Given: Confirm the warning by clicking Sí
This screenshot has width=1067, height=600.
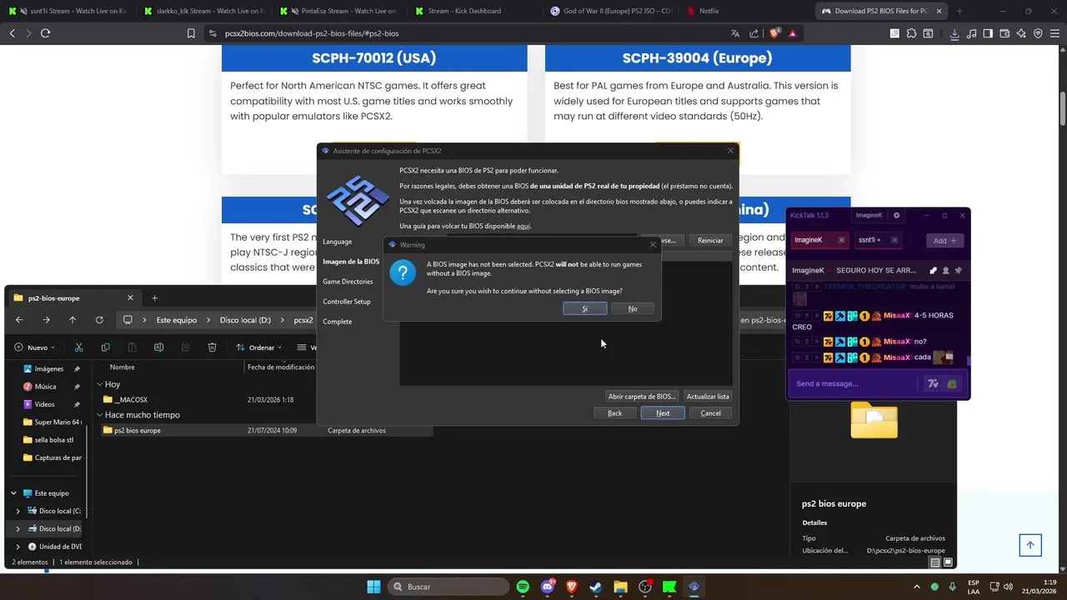Looking at the screenshot, I should [584, 308].
